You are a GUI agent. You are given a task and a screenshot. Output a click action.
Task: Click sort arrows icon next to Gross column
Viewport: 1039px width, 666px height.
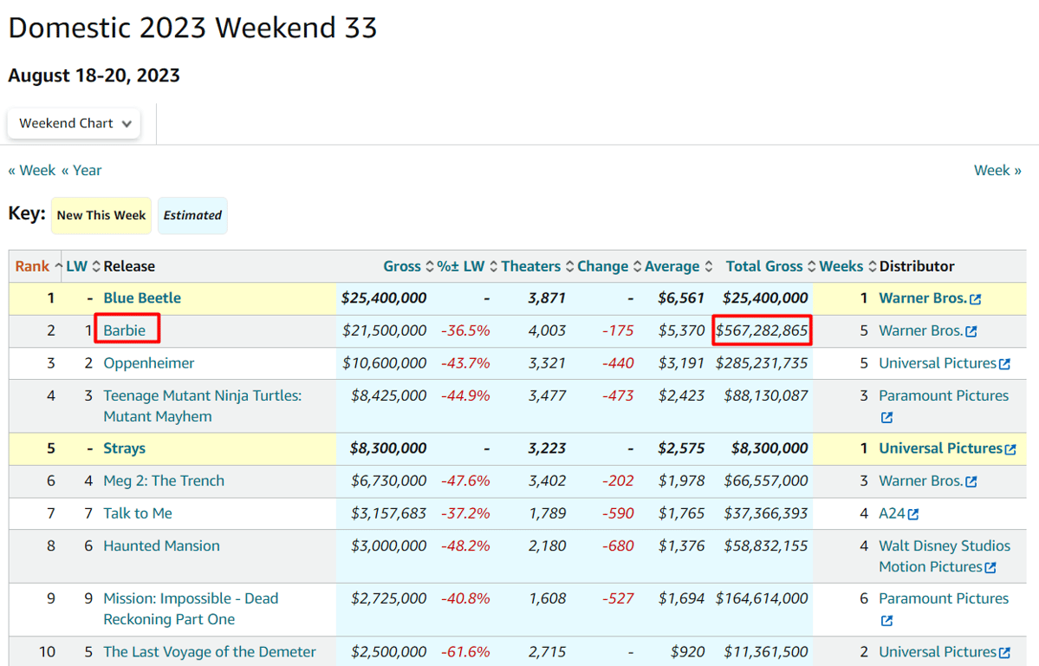(x=429, y=266)
